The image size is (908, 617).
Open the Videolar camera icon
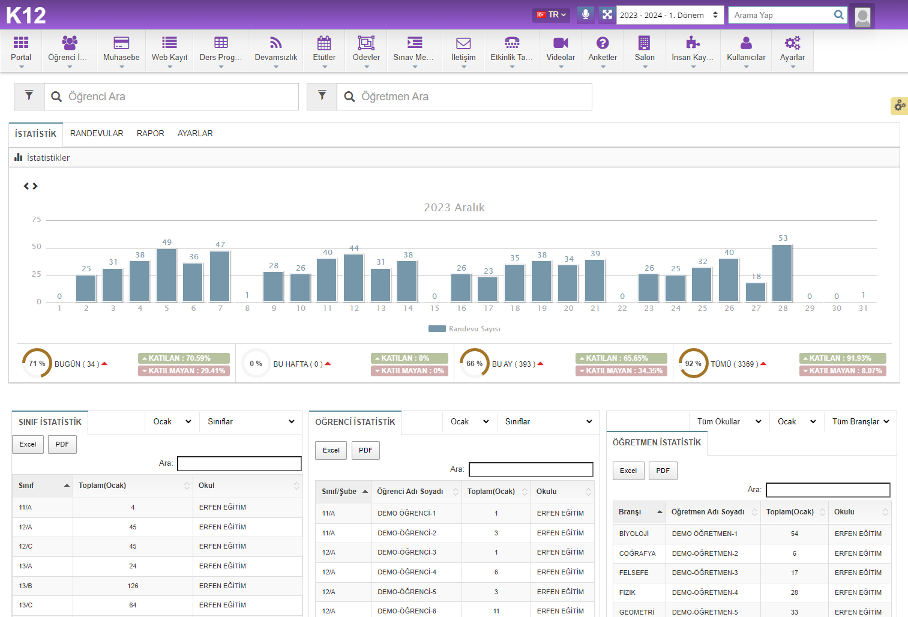(561, 43)
